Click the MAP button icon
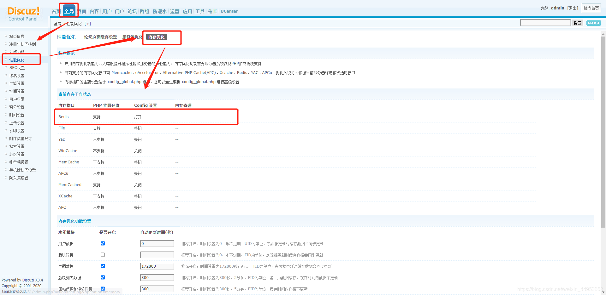This screenshot has width=606, height=295. [x=593, y=23]
